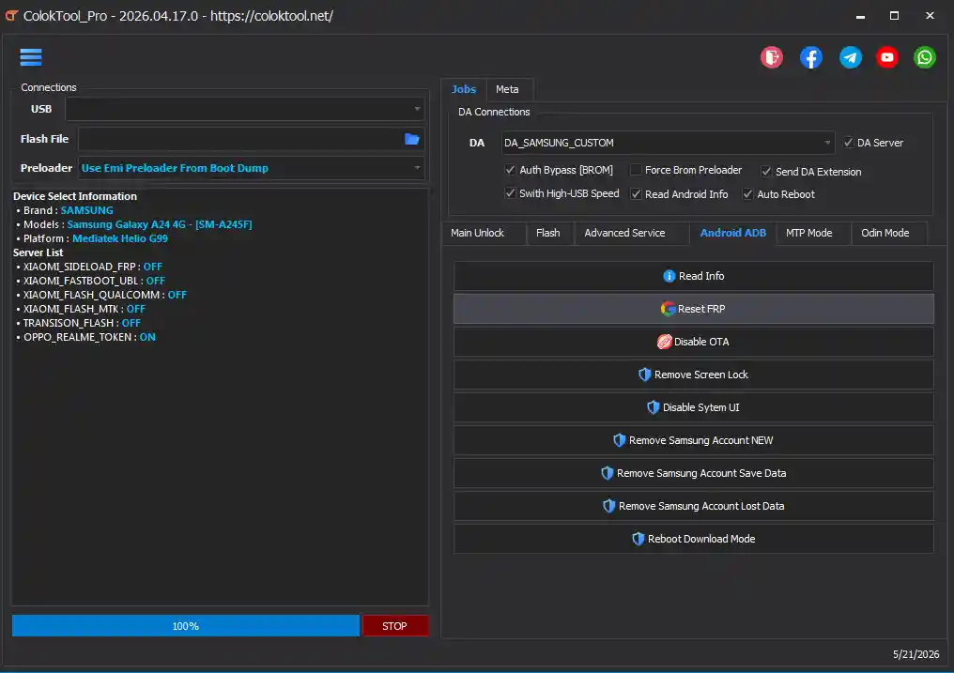Open the YouTube icon link
Image resolution: width=954 pixels, height=673 pixels.
[x=887, y=57]
